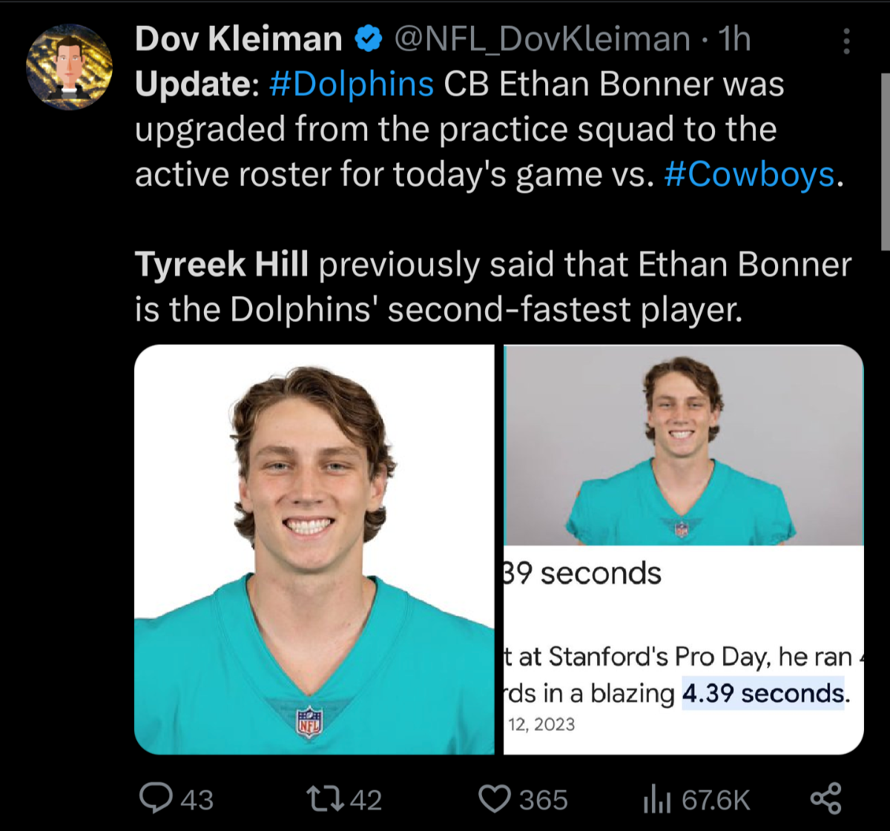The height and width of the screenshot is (831, 890).
Task: Click the reply comment bubble icon
Action: (x=156, y=798)
